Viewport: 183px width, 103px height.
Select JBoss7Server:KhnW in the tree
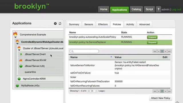tap(35, 60)
